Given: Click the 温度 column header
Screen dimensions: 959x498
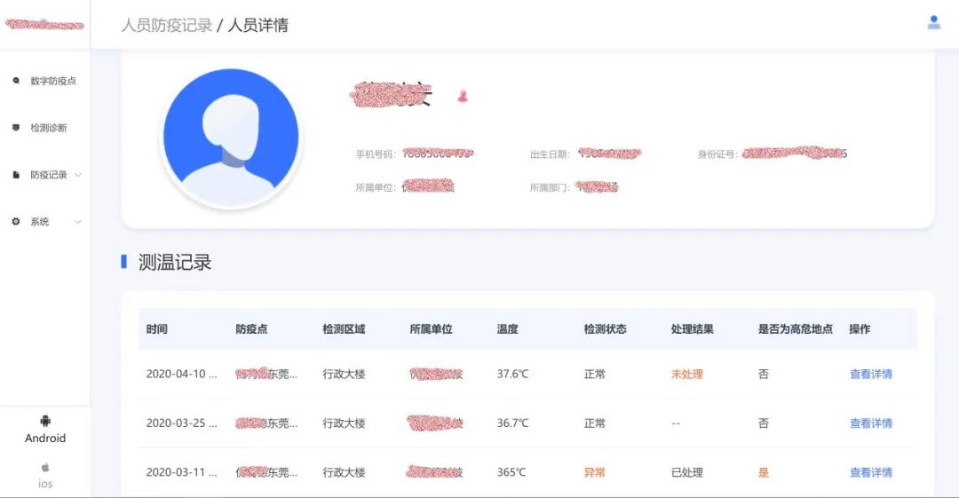Looking at the screenshot, I should pyautogui.click(x=507, y=329).
